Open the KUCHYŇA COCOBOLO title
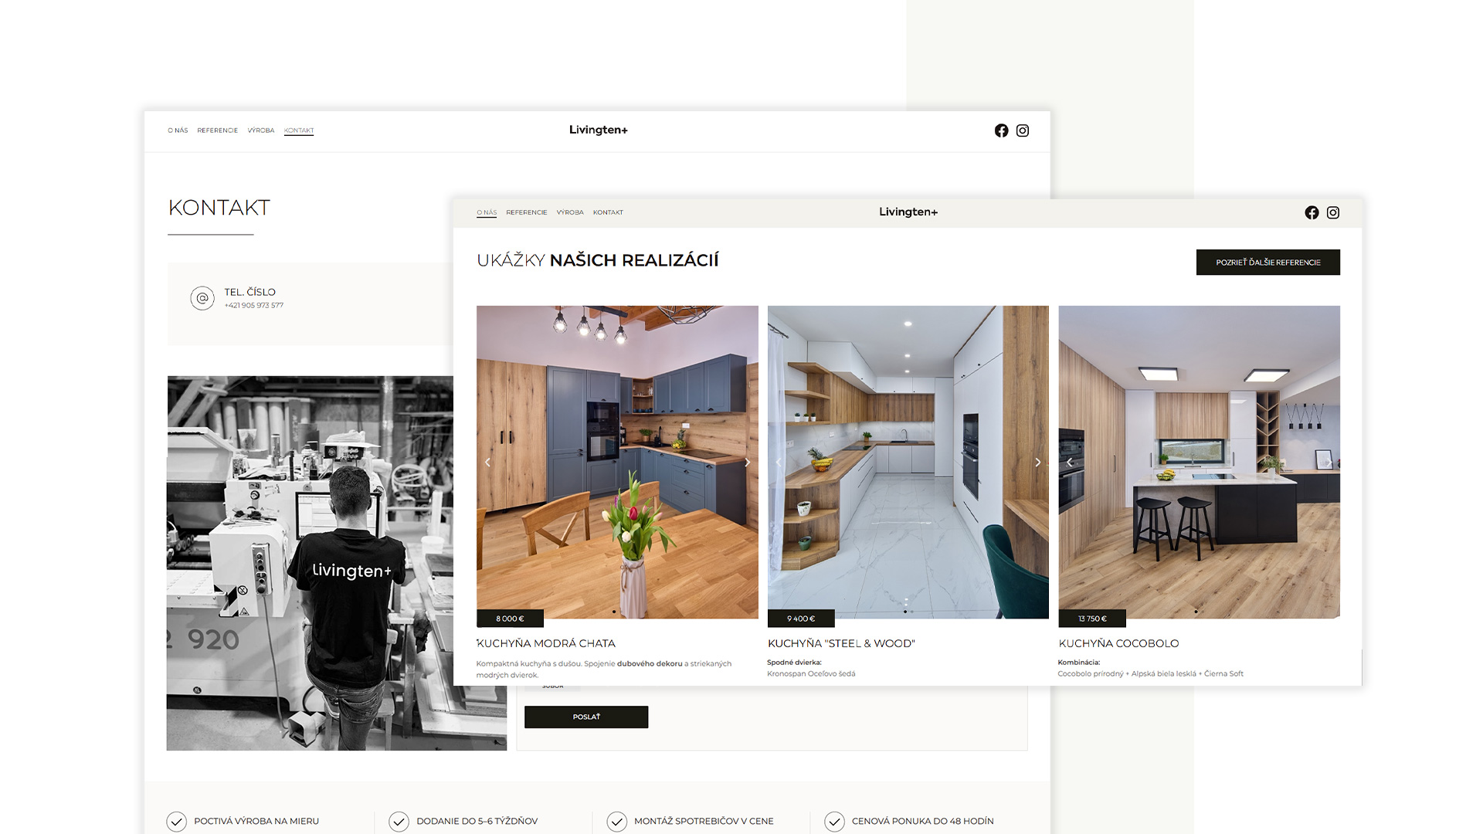Screen dimensions: 1483x834 [x=1118, y=643]
